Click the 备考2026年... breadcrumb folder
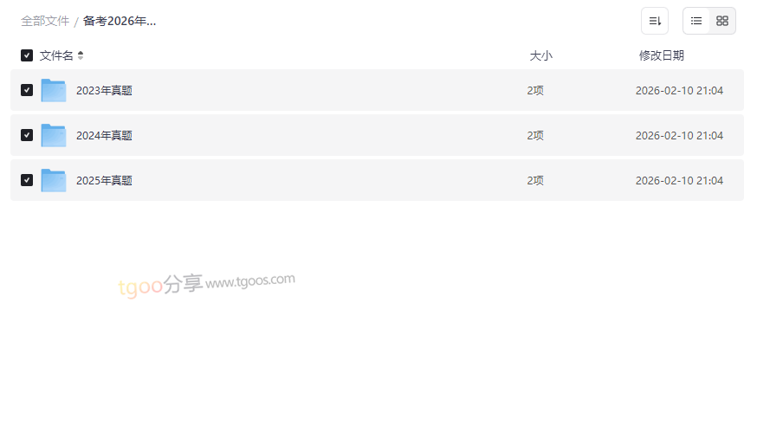 pos(120,21)
